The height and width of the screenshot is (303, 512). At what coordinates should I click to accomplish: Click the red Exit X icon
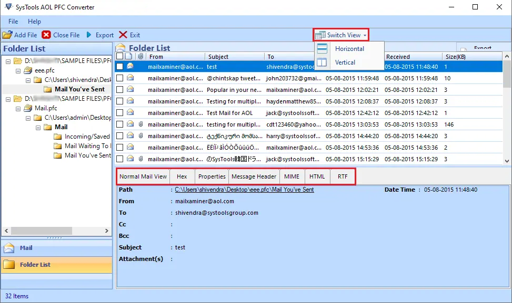point(123,35)
